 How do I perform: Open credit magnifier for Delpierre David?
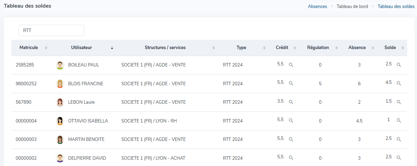(x=291, y=158)
